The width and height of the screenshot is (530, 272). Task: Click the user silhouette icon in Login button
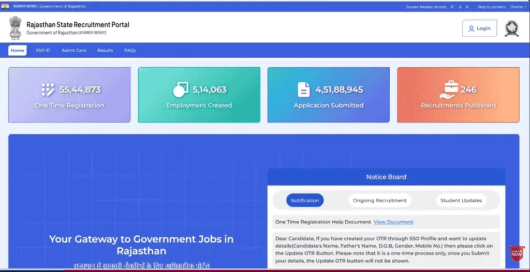[x=471, y=29]
